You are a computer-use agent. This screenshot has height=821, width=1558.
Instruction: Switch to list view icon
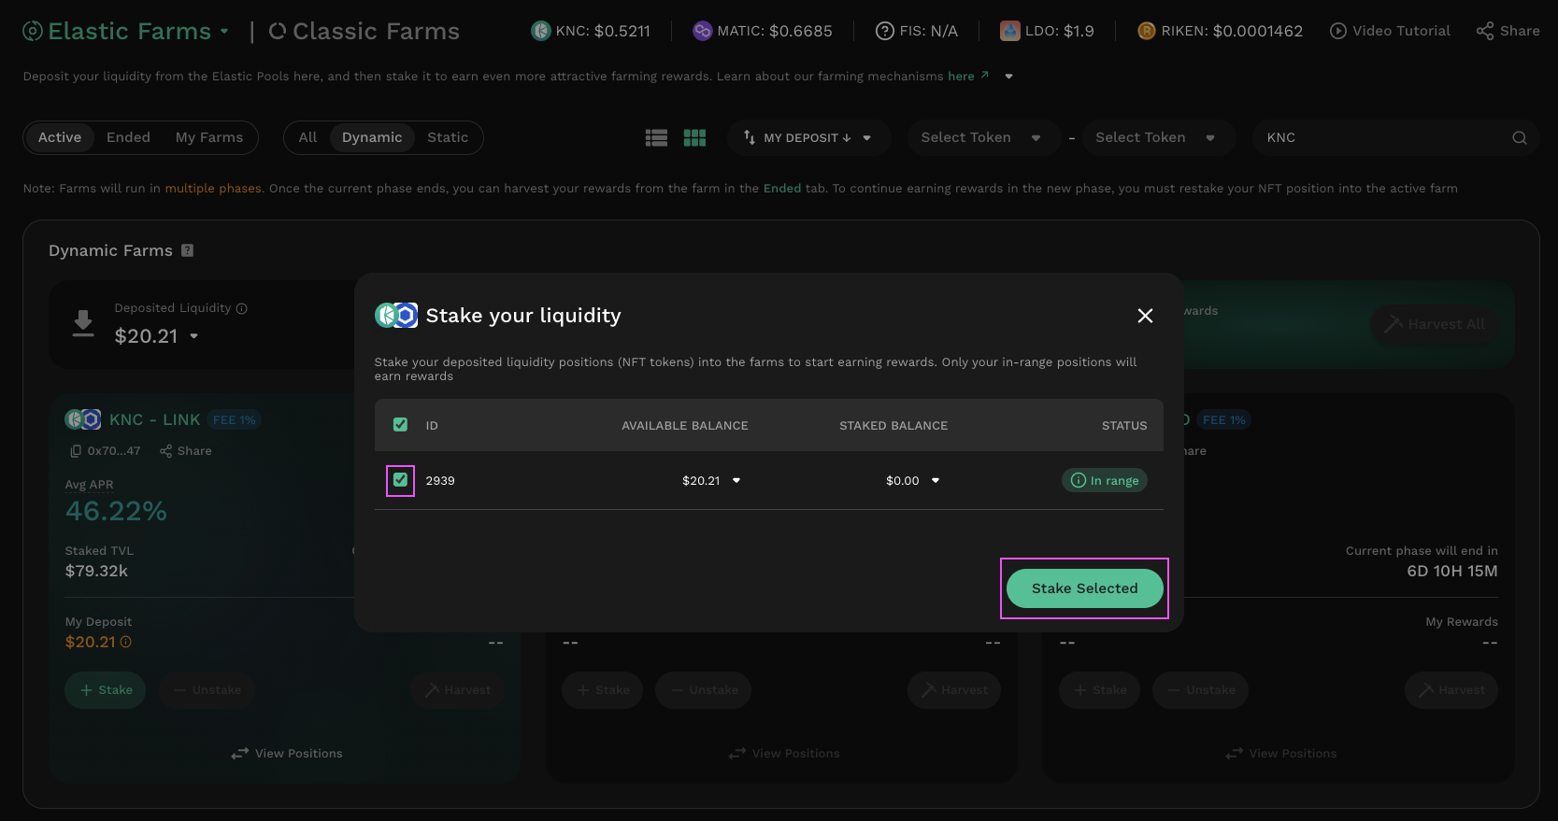pyautogui.click(x=656, y=138)
